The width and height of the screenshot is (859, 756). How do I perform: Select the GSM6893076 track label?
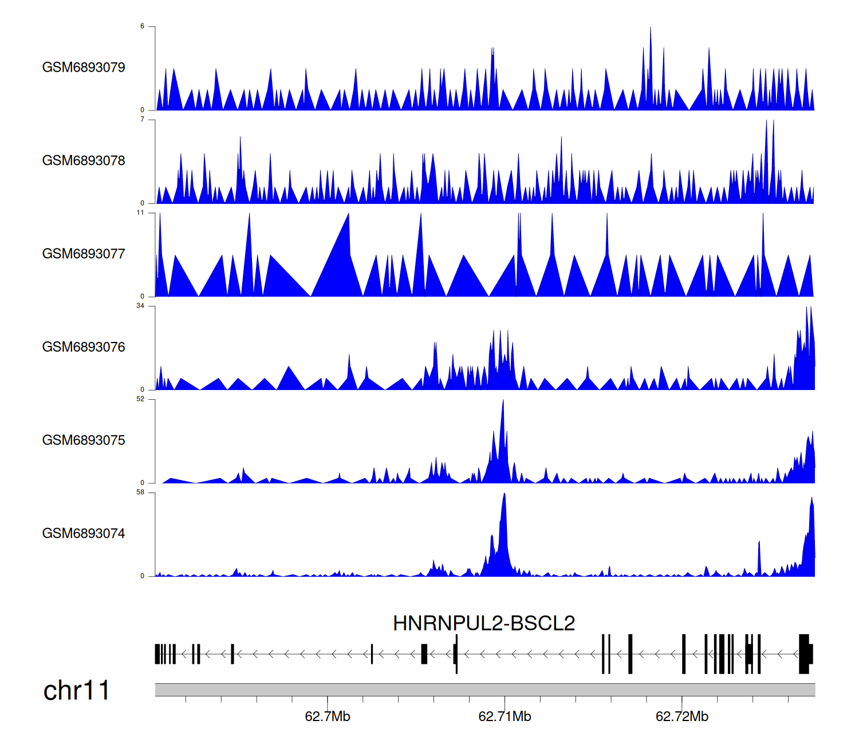click(84, 347)
